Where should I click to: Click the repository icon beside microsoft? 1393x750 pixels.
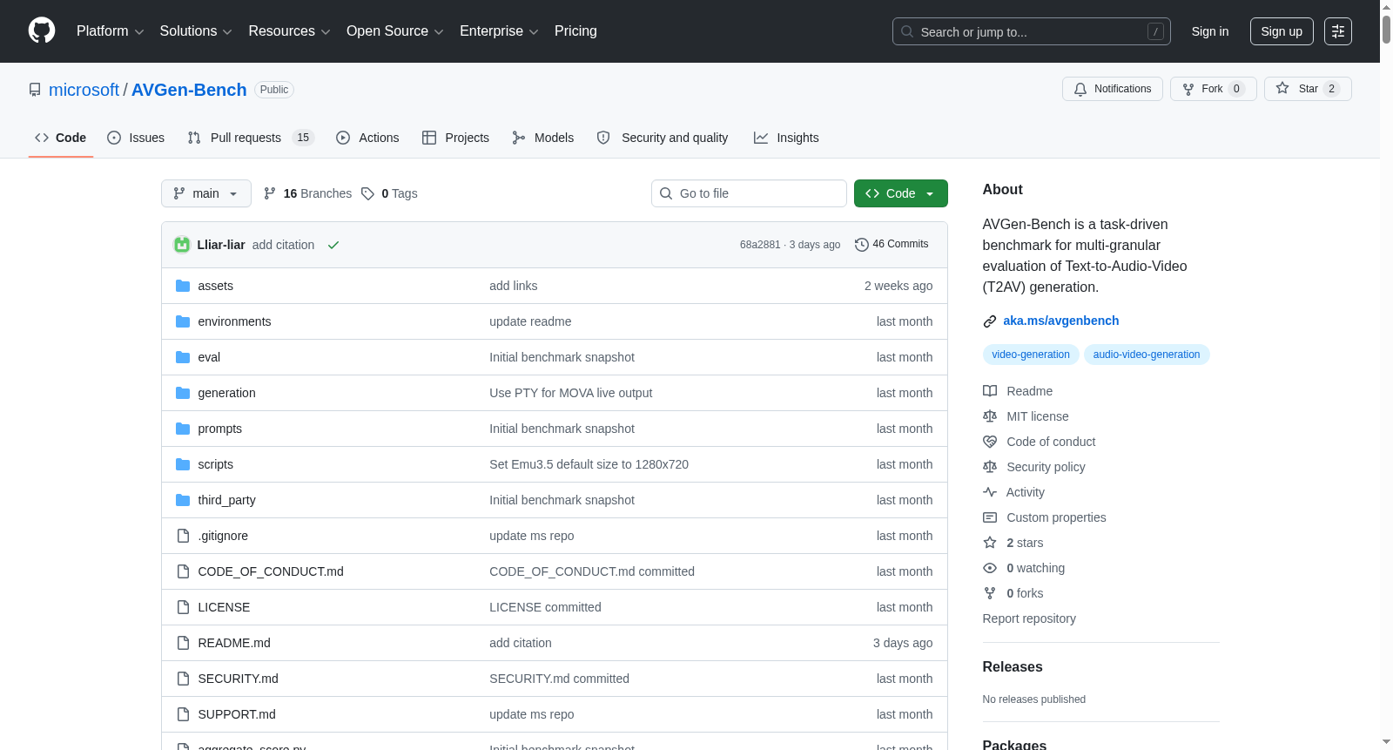35,90
